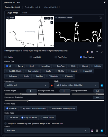Select the Revision control type

point(38,76)
